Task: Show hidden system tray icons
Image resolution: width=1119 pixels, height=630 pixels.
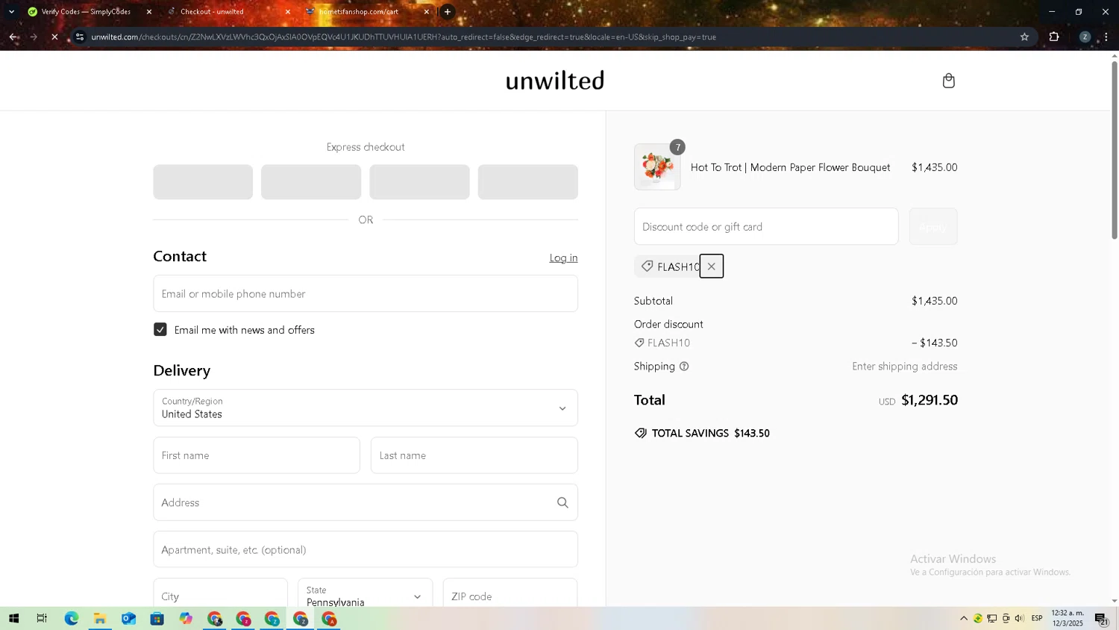Action: click(x=964, y=619)
